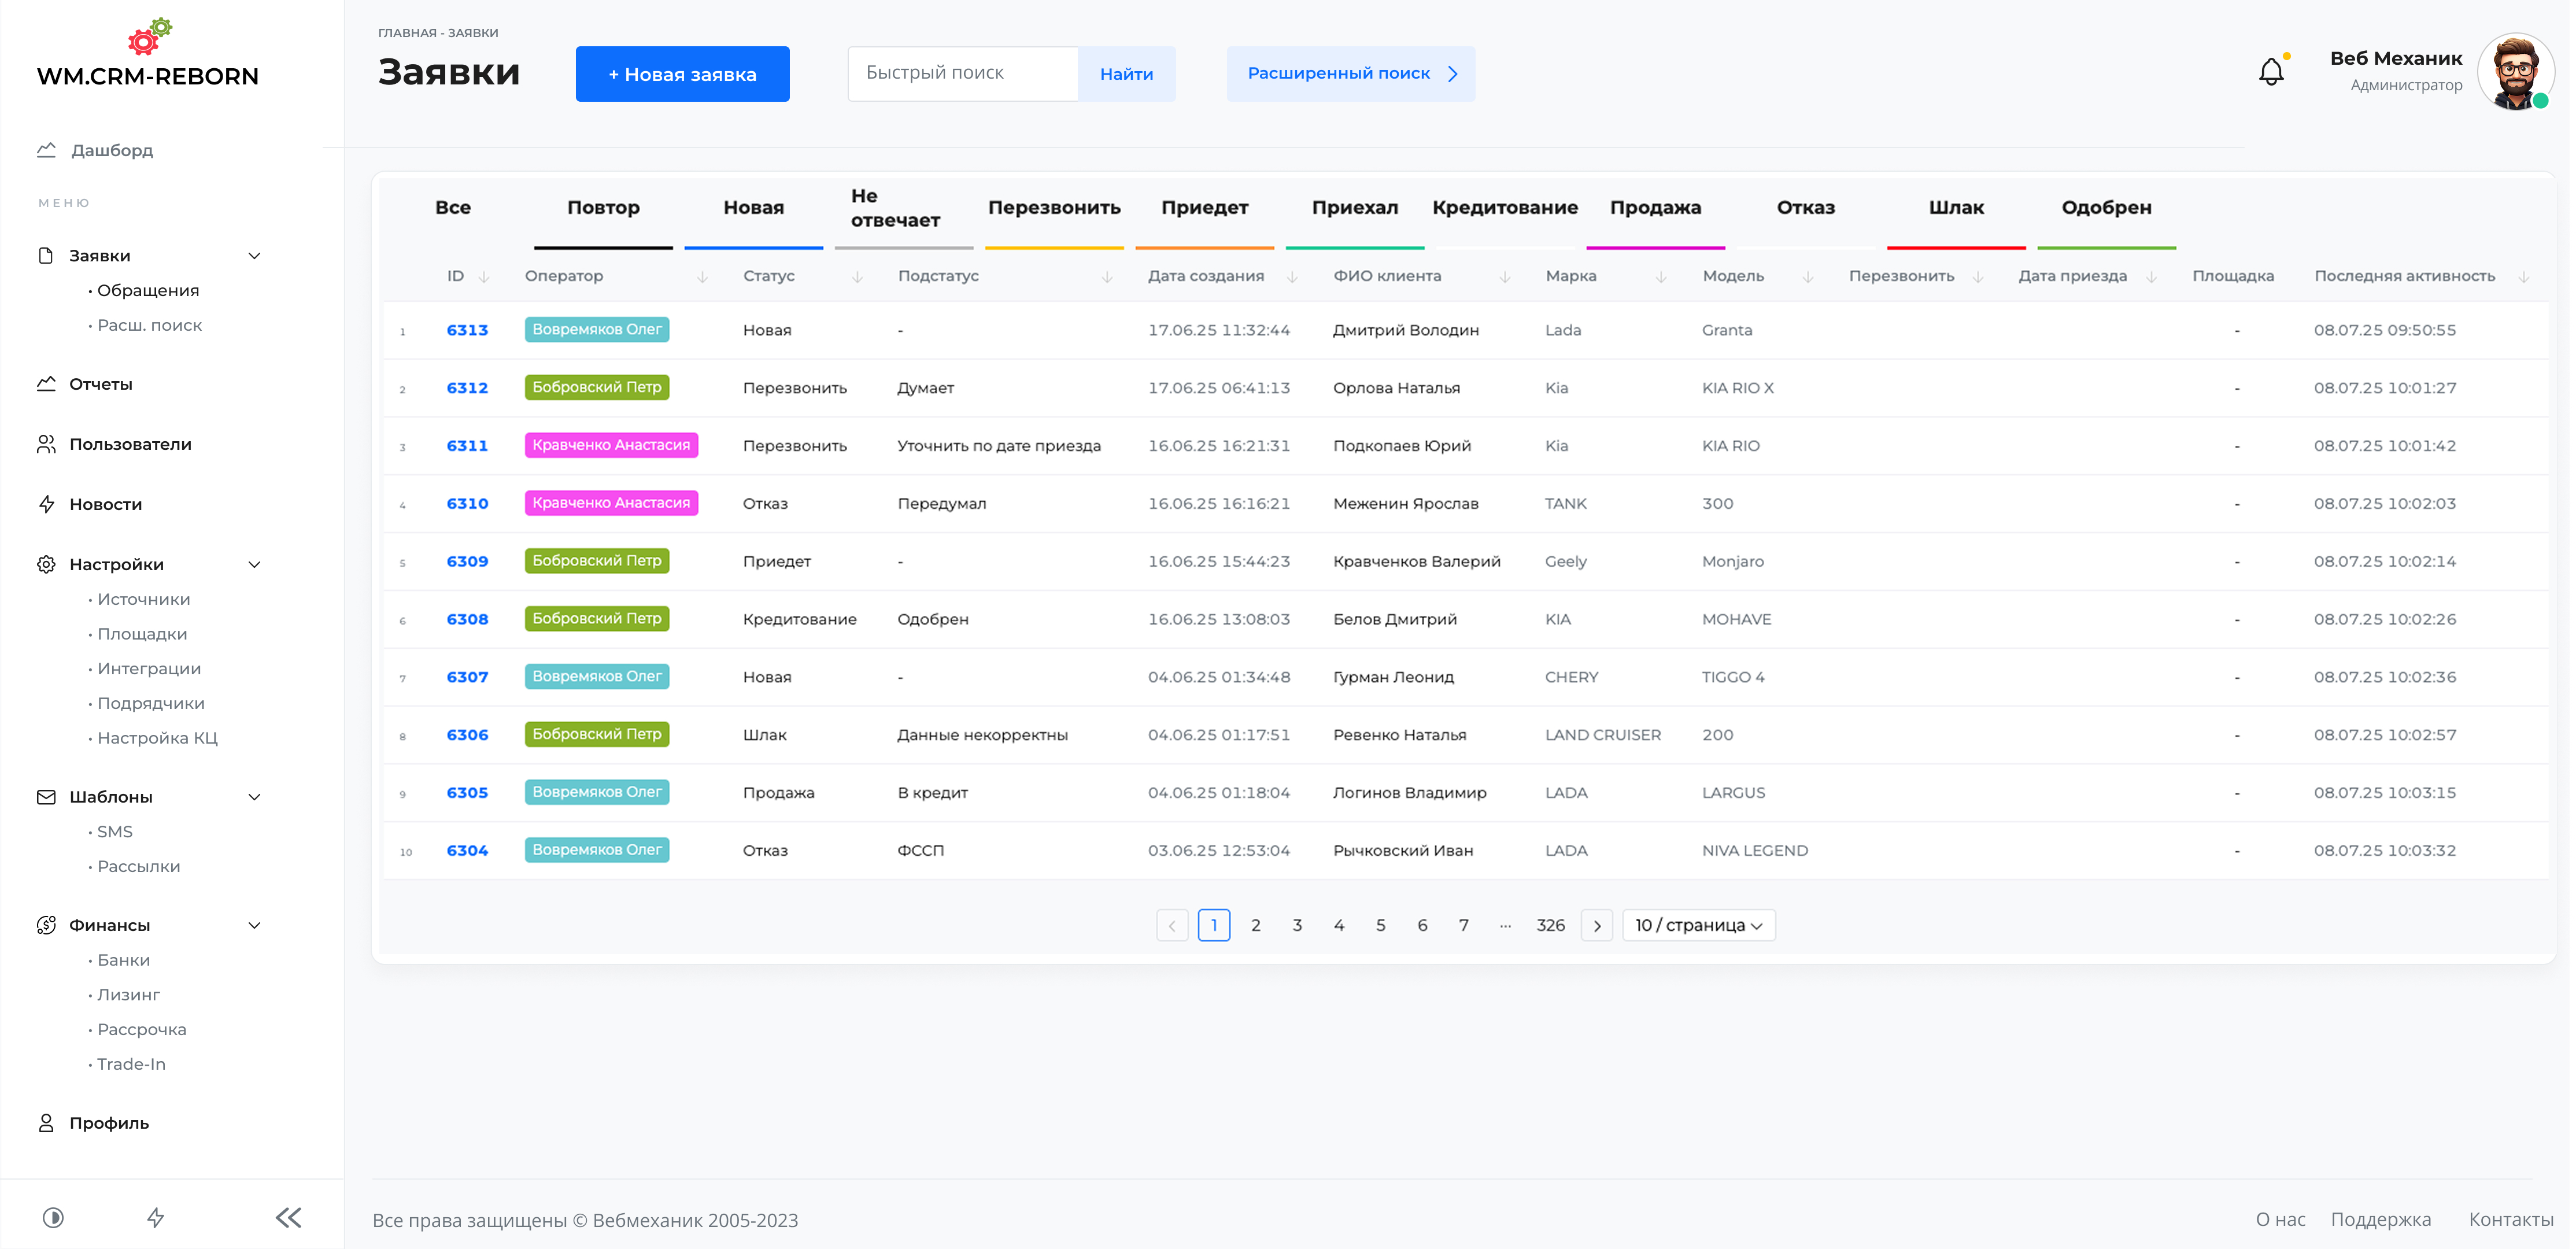This screenshot has width=2576, height=1249.
Task: Open Дашборд from sidebar
Action: click(111, 150)
